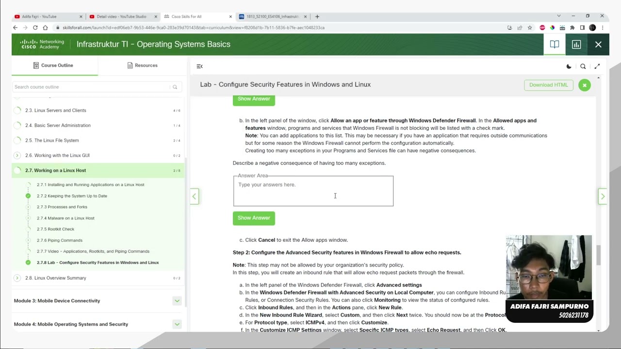Switch to 1813_52100 Infrastruktur tab
The image size is (621, 349).
273,16
